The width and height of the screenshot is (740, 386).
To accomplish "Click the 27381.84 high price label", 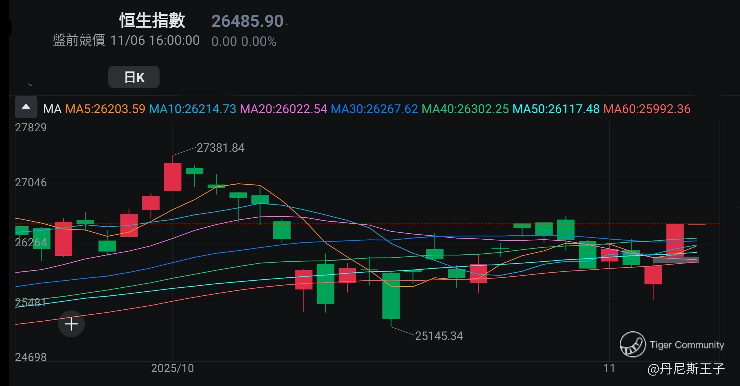I will pyautogui.click(x=220, y=148).
